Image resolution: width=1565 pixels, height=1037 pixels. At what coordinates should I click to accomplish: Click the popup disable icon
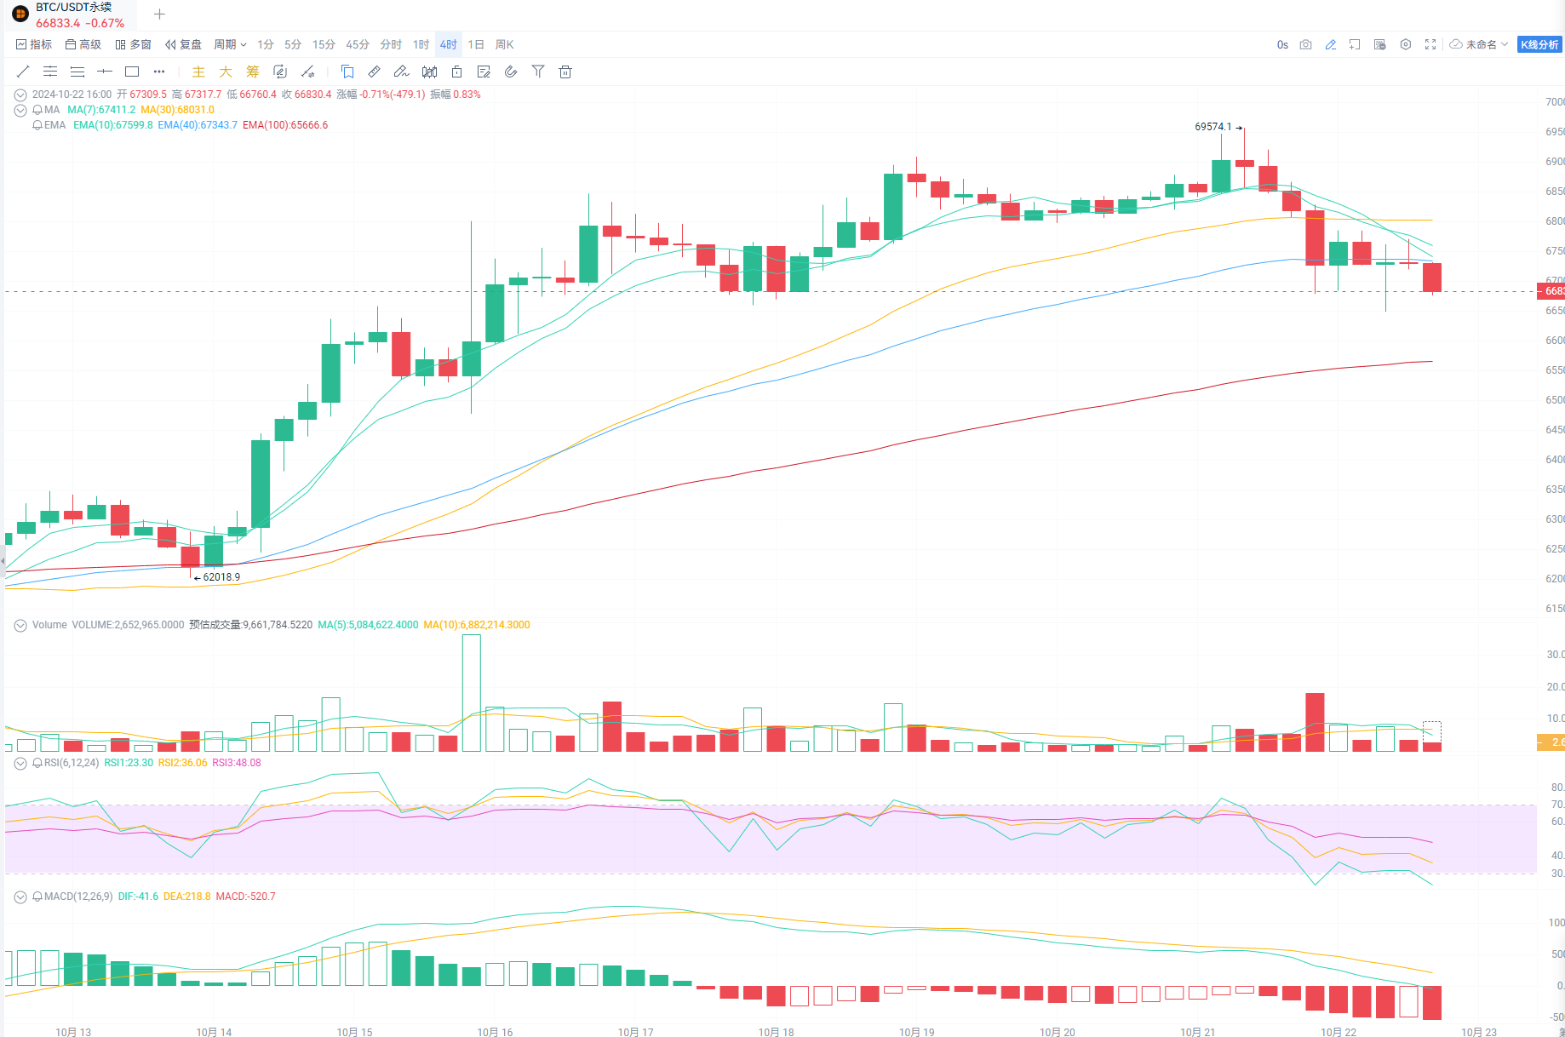[1379, 44]
